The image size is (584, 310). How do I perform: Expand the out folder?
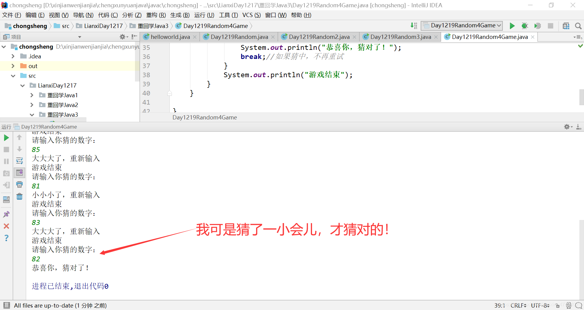(13, 66)
